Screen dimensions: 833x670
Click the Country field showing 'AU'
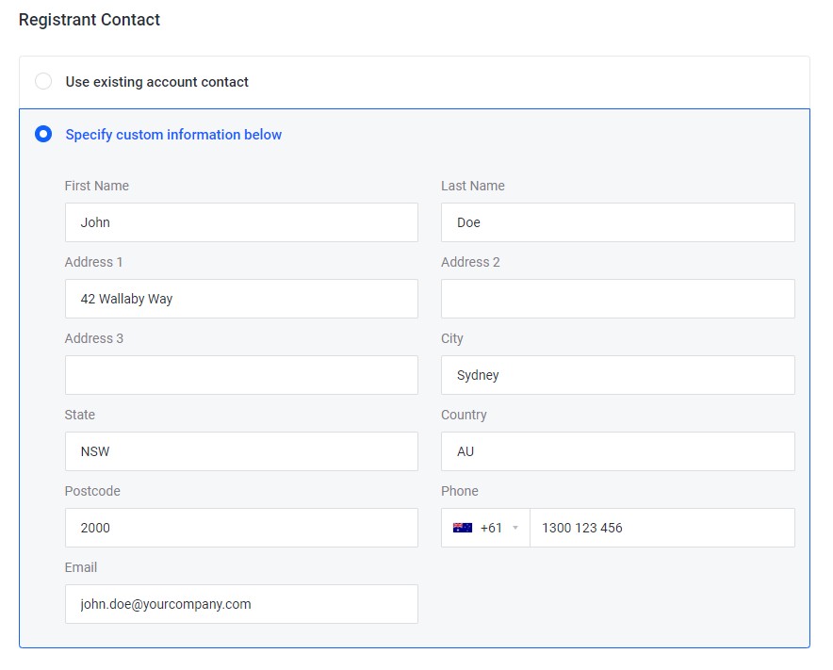pyautogui.click(x=617, y=451)
